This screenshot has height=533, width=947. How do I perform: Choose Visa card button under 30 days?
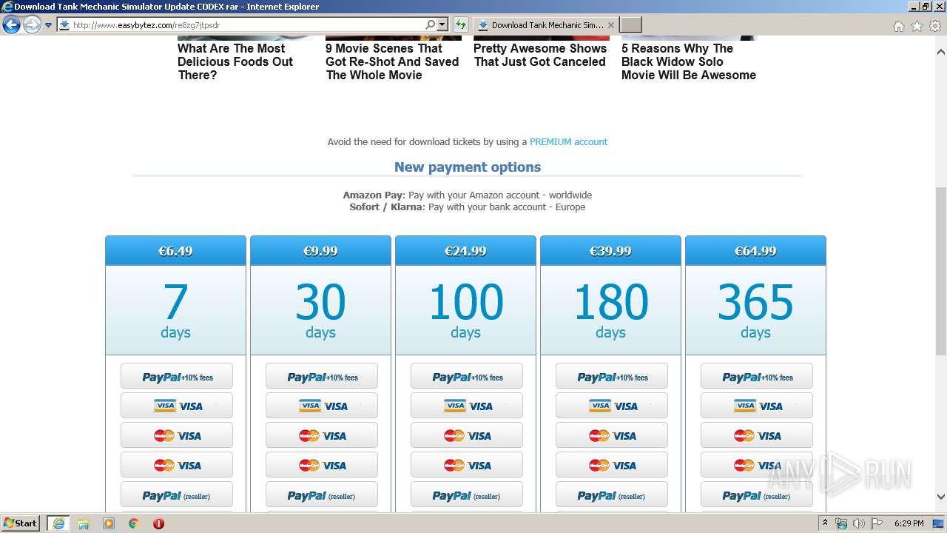pos(322,406)
